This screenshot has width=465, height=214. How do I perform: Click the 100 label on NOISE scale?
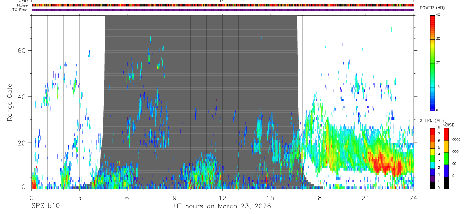[x=454, y=163]
